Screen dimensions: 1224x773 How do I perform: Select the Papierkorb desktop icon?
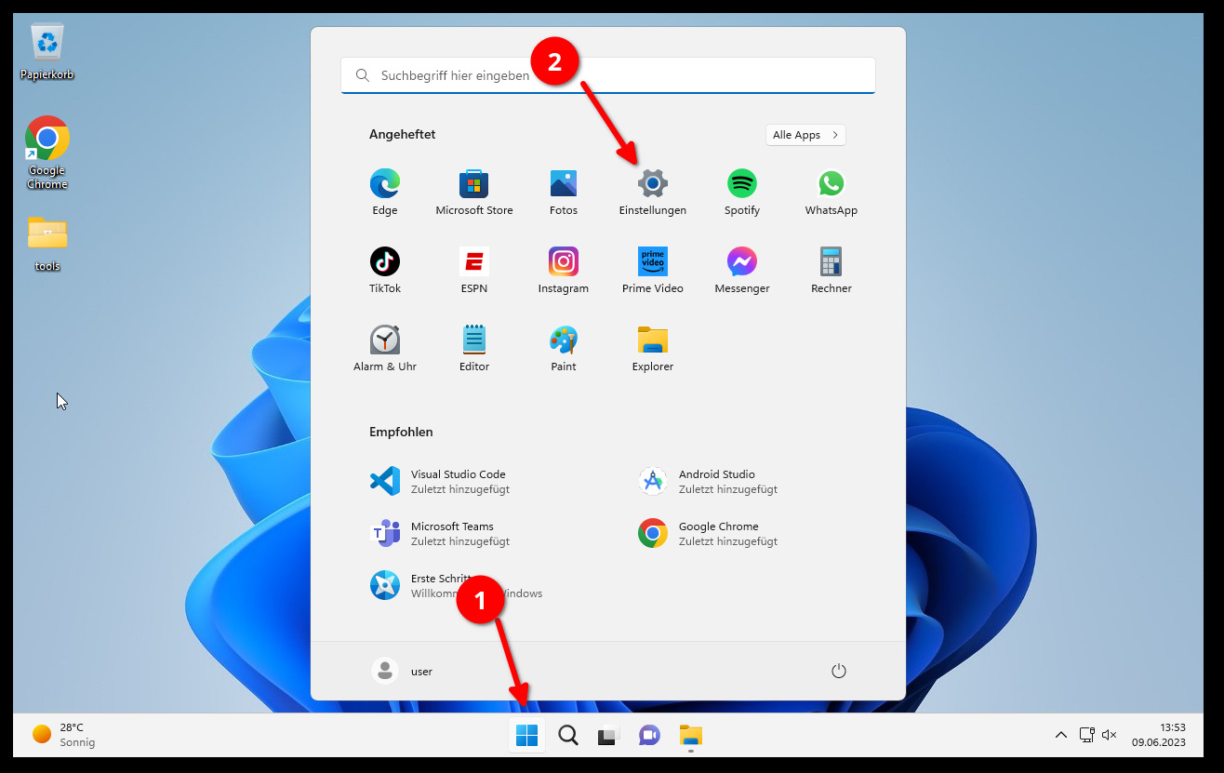[x=47, y=52]
